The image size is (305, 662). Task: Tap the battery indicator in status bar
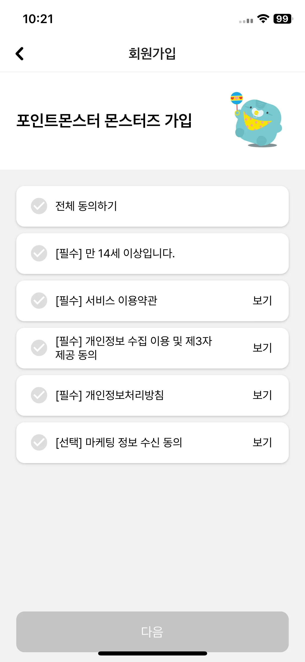click(x=283, y=19)
